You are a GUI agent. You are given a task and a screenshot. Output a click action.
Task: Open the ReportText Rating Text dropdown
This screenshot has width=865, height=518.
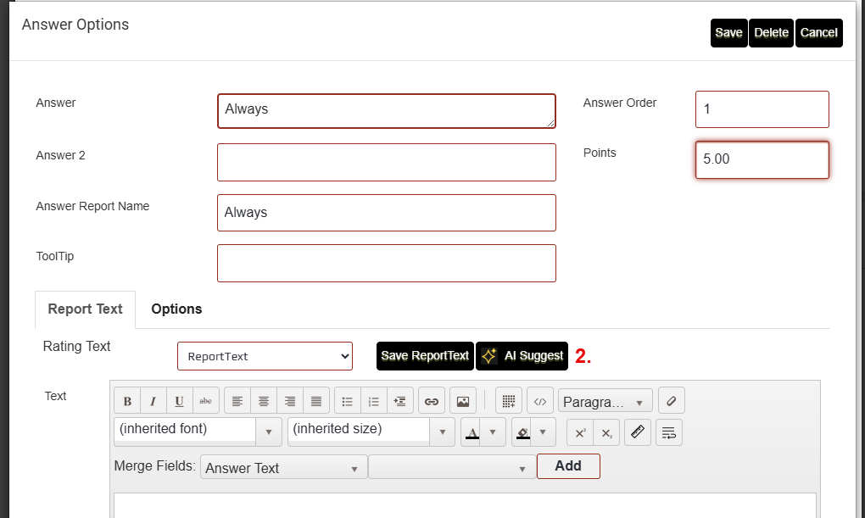pos(265,356)
